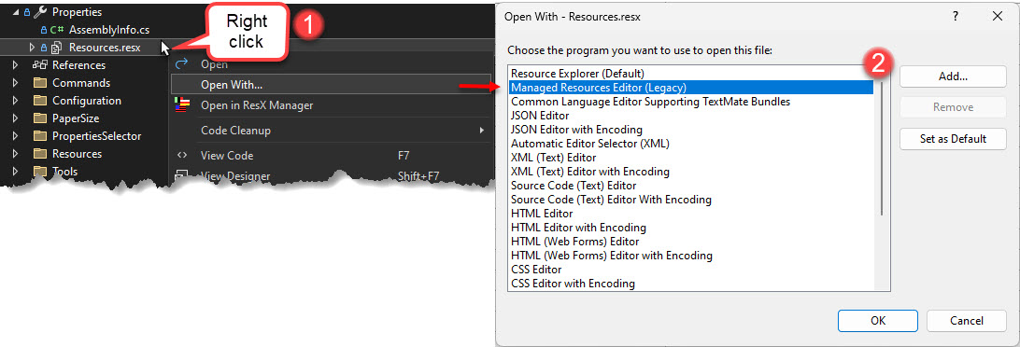1020x347 pixels.
Task: Confirm the dialog with OK
Action: (x=877, y=320)
